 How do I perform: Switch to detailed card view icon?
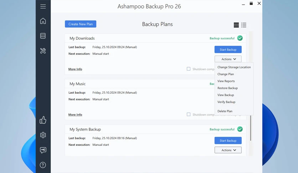coord(236,25)
